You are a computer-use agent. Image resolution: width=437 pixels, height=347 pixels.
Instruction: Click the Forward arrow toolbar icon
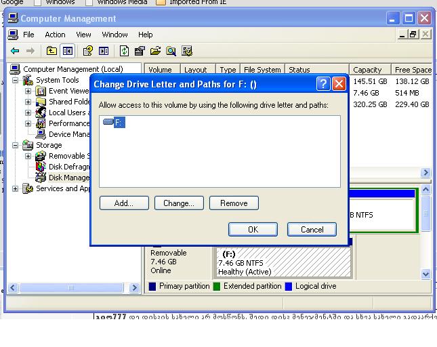click(x=30, y=51)
